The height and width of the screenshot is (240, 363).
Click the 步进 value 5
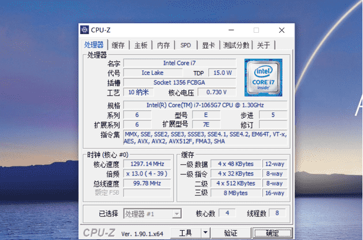(x=273, y=115)
